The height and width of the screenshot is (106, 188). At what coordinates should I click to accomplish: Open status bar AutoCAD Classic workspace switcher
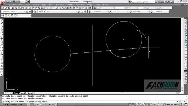point(172,105)
